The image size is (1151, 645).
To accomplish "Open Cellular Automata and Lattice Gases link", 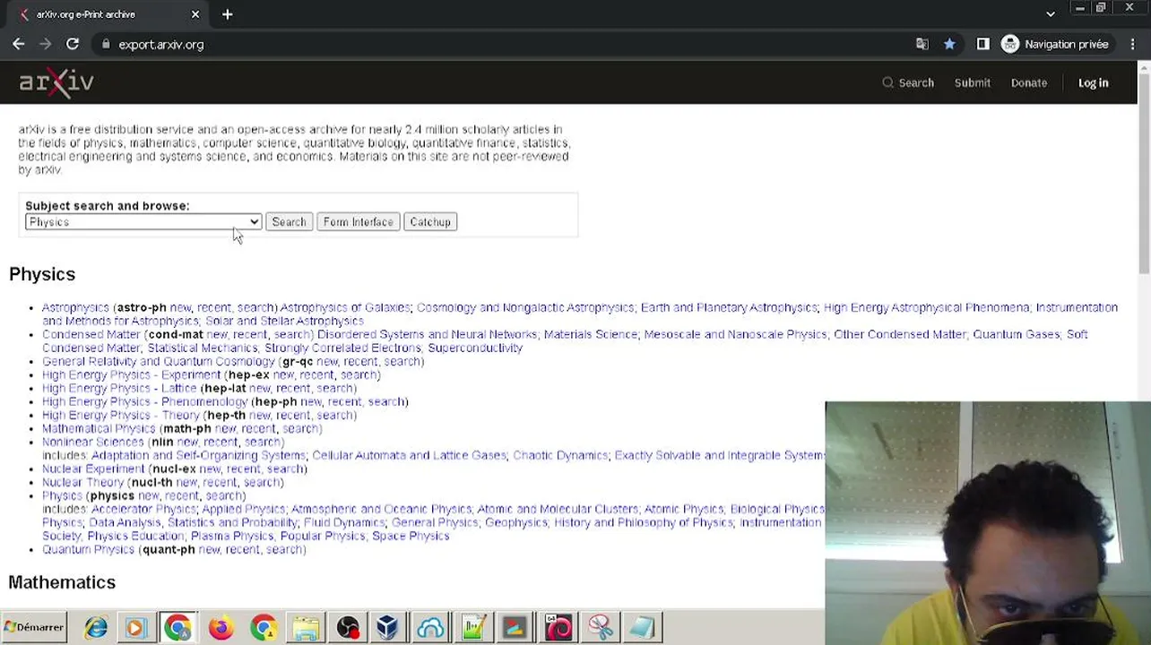I will pyautogui.click(x=409, y=455).
